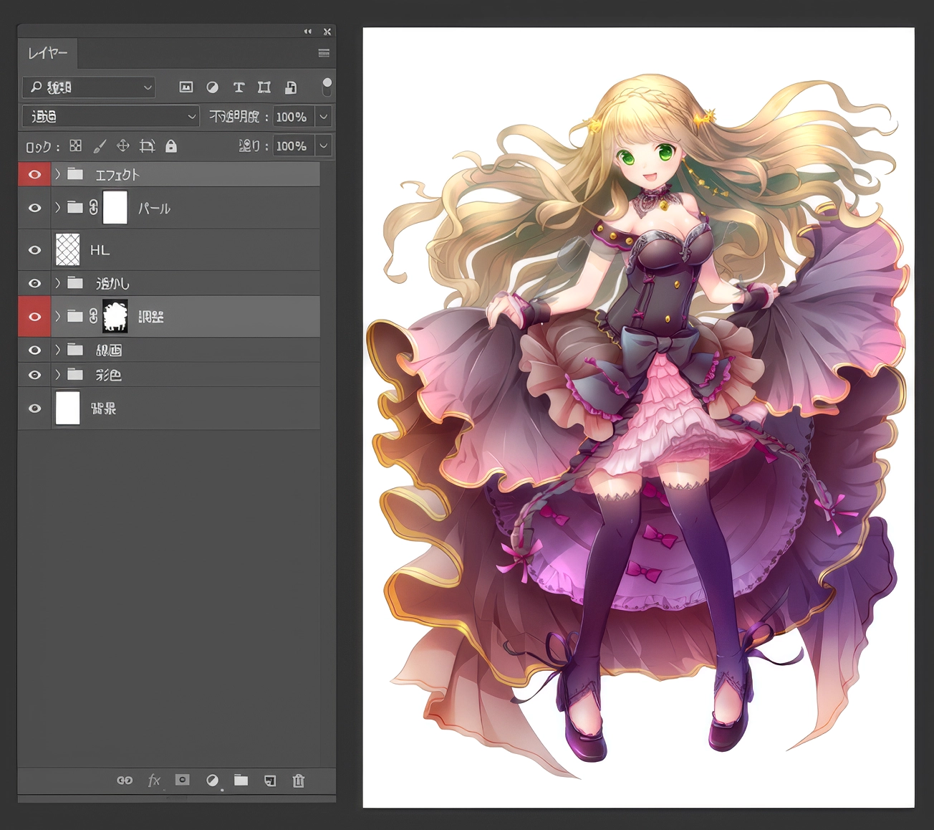
Task: Hide the エフェクト group eye icon
Action: [34, 174]
